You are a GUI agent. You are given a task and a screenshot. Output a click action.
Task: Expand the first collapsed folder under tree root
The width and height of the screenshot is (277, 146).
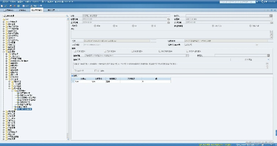4,22
